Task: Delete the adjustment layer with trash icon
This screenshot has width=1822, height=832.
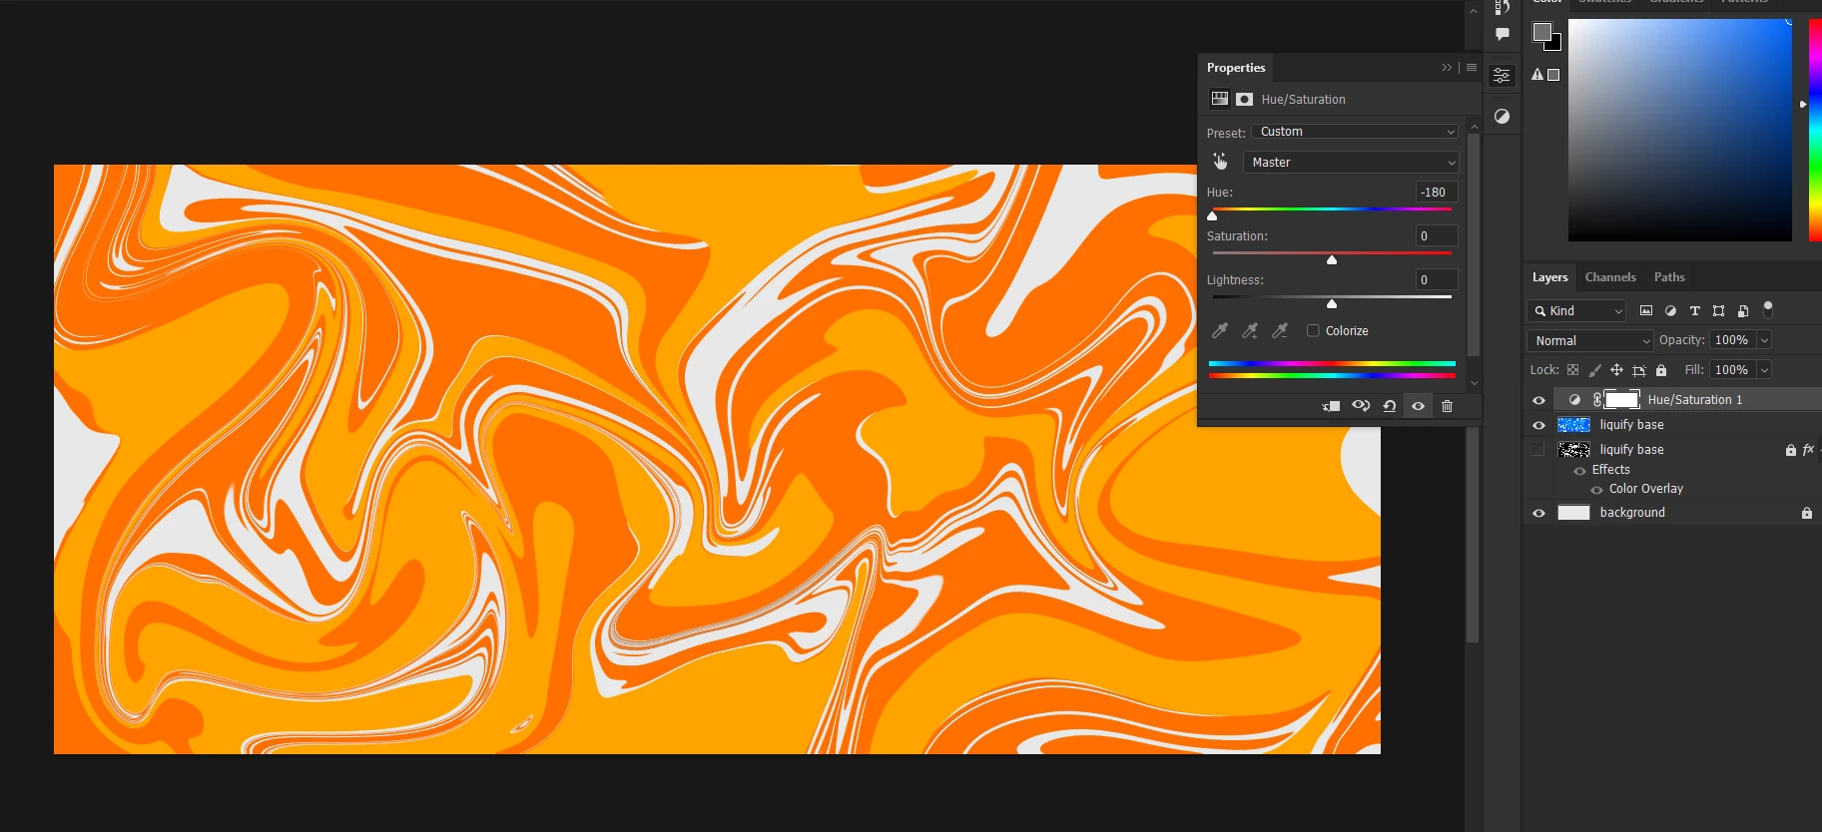Action: tap(1447, 406)
